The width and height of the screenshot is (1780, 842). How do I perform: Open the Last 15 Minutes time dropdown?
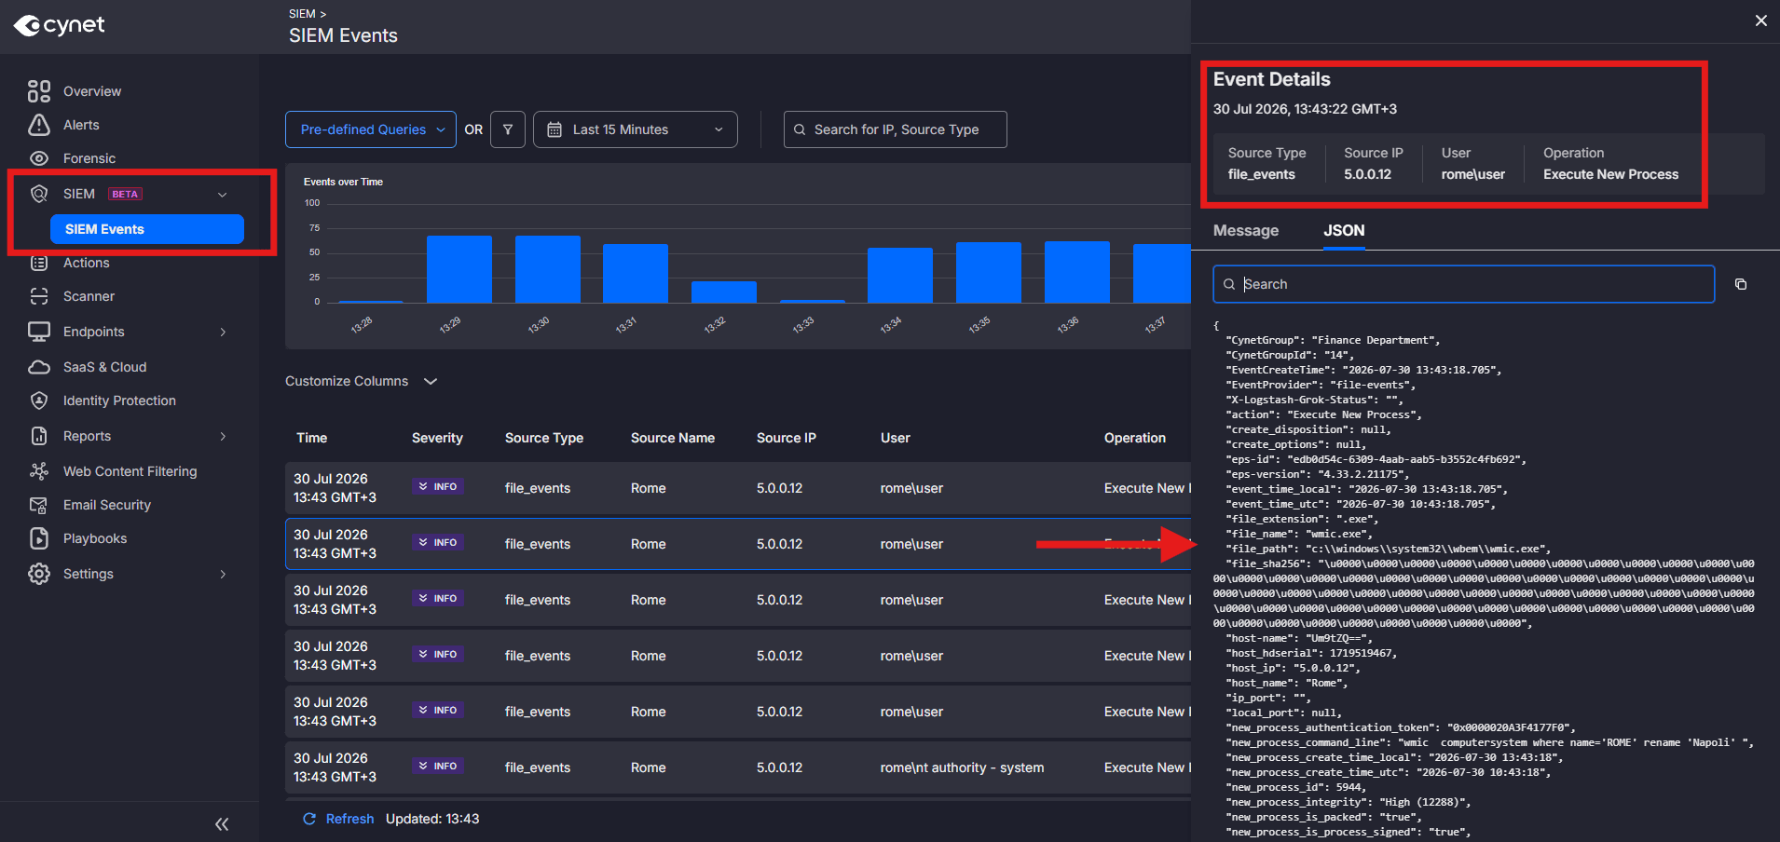[x=636, y=129]
